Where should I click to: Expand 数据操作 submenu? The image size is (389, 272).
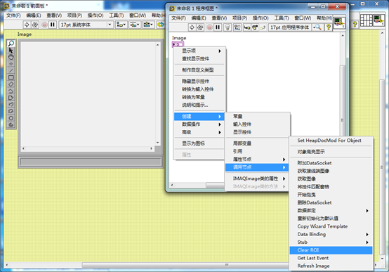(x=200, y=124)
